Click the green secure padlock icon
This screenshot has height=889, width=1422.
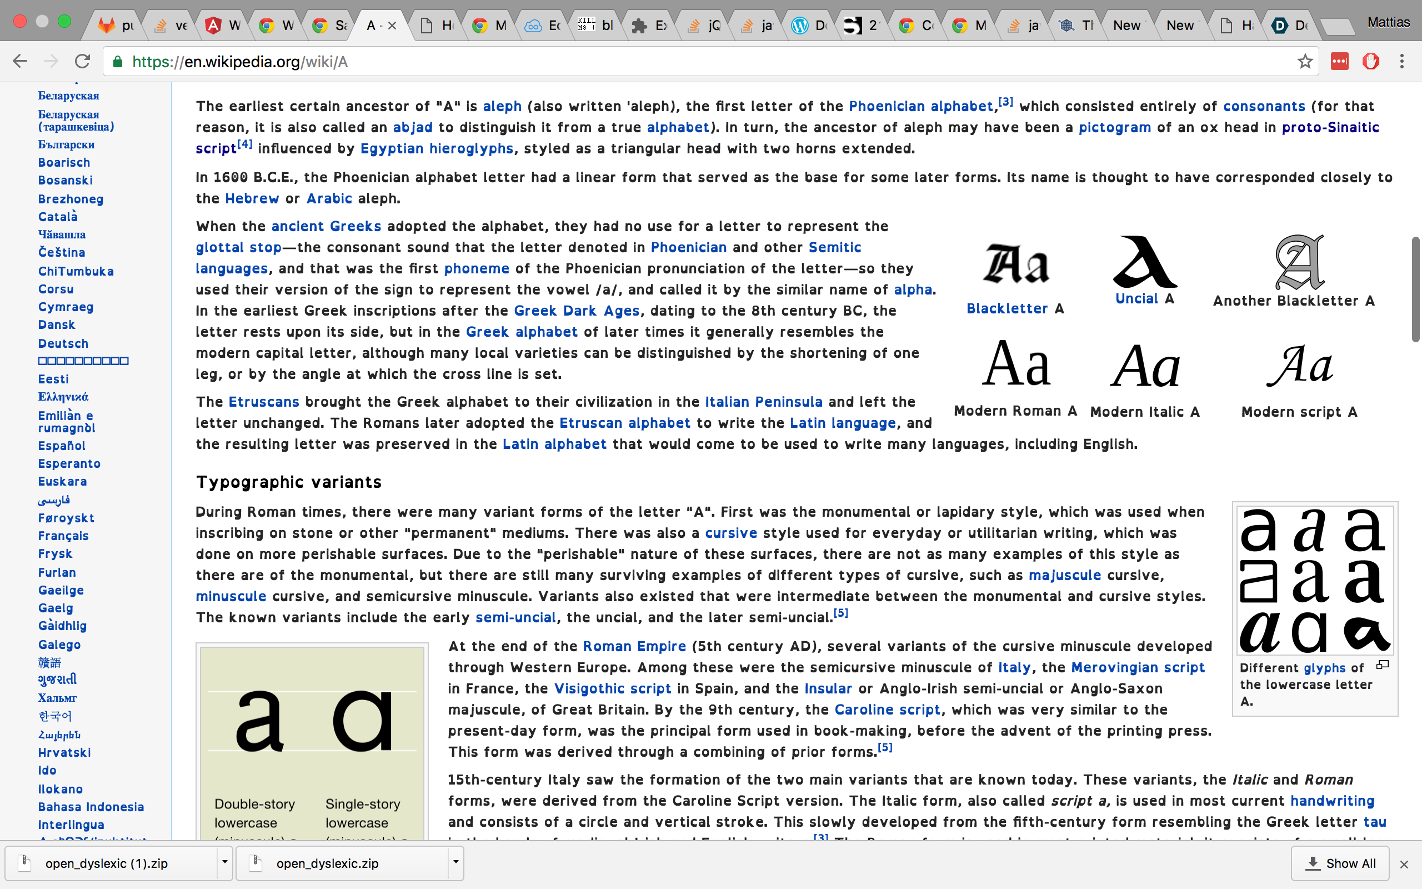pos(118,62)
